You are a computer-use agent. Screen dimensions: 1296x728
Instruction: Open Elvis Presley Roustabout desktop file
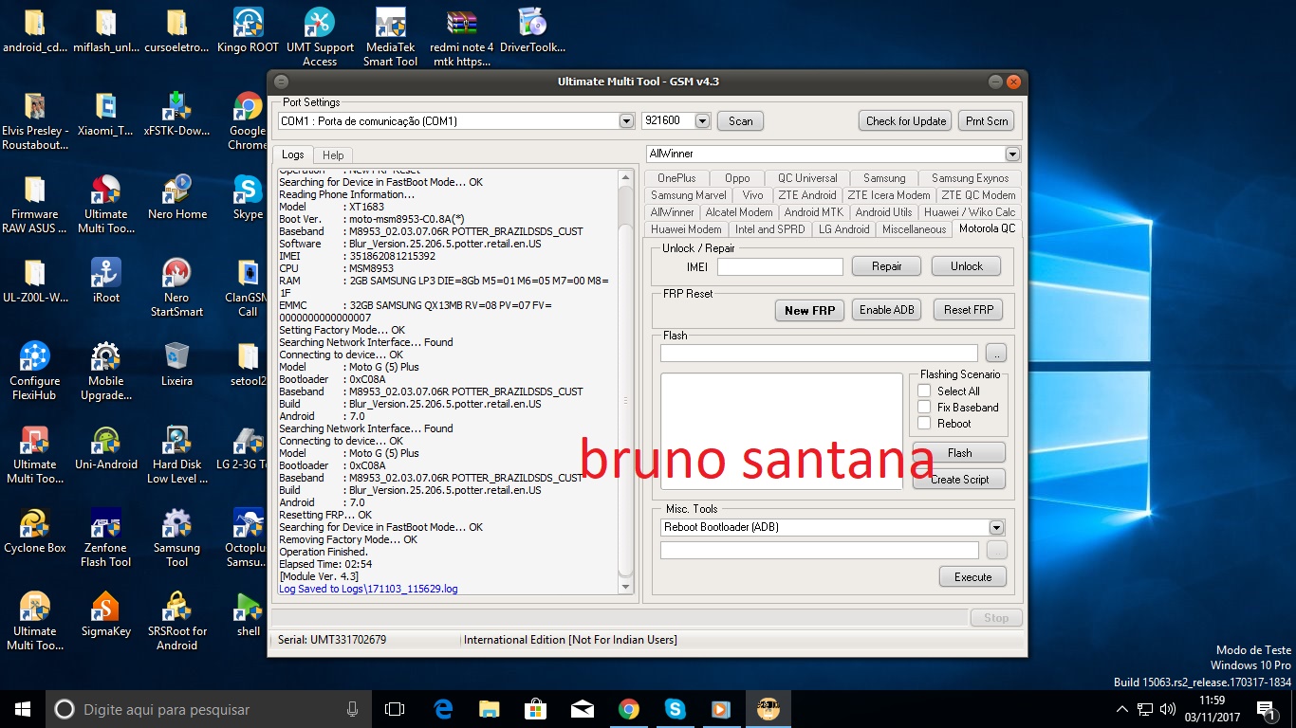click(35, 121)
